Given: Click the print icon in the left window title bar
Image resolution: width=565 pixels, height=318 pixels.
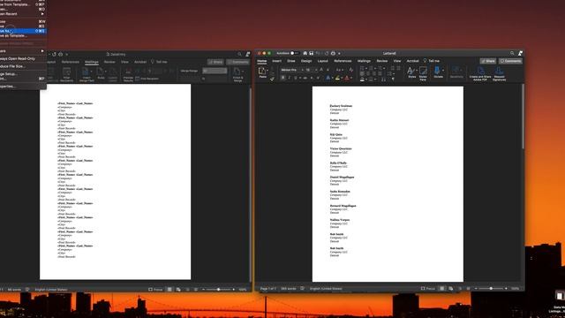Looking at the screenshot, I should pyautogui.click(x=61, y=54).
